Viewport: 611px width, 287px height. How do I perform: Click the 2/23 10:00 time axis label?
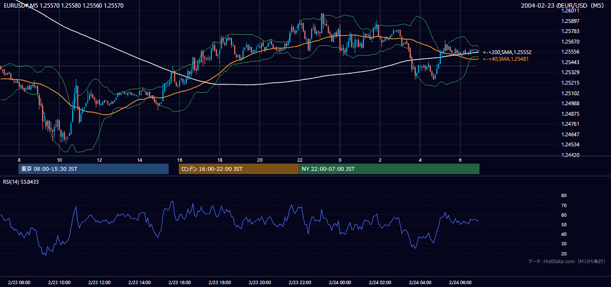coord(59,283)
